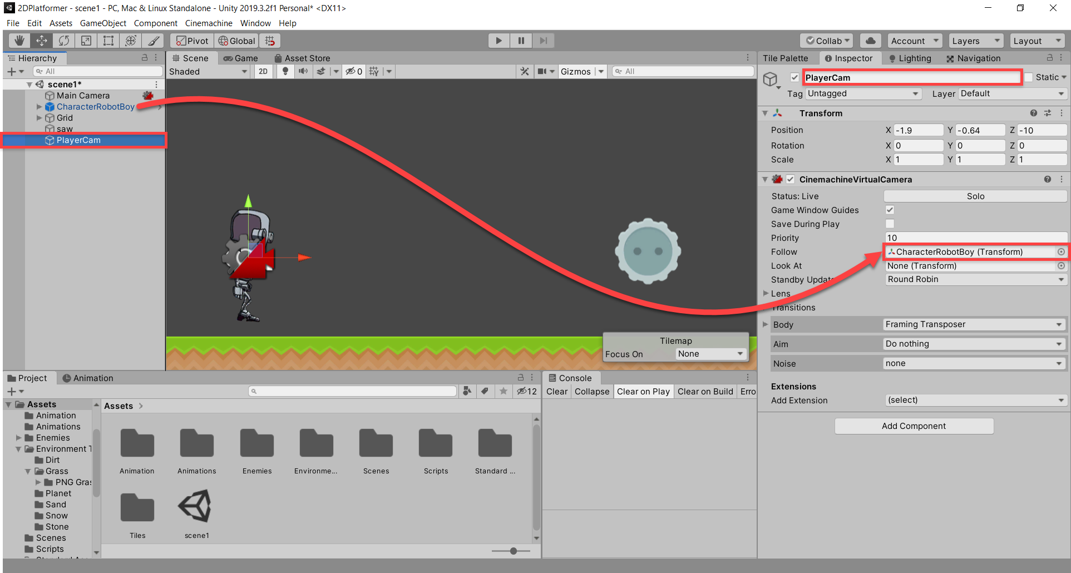This screenshot has height=573, width=1071.
Task: Toggle scene audio speaker icon
Action: tap(303, 71)
